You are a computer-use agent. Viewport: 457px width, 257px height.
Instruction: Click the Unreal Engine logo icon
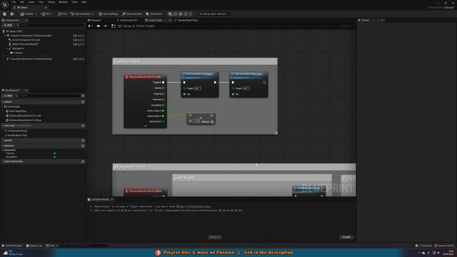point(5,4)
